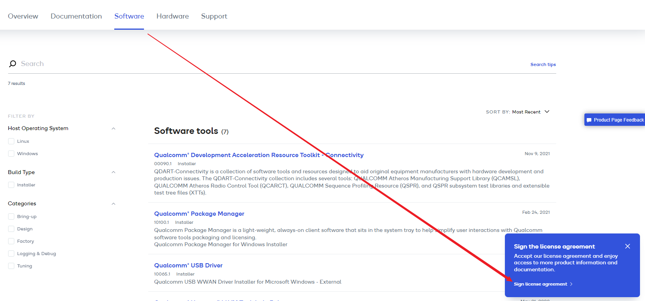Click the Logging & Debug label
Screen dimensions: 645x301
point(37,254)
